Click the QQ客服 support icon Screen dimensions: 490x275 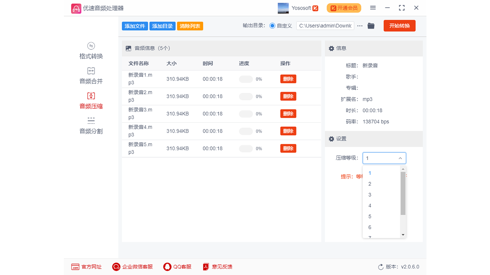pyautogui.click(x=167, y=267)
